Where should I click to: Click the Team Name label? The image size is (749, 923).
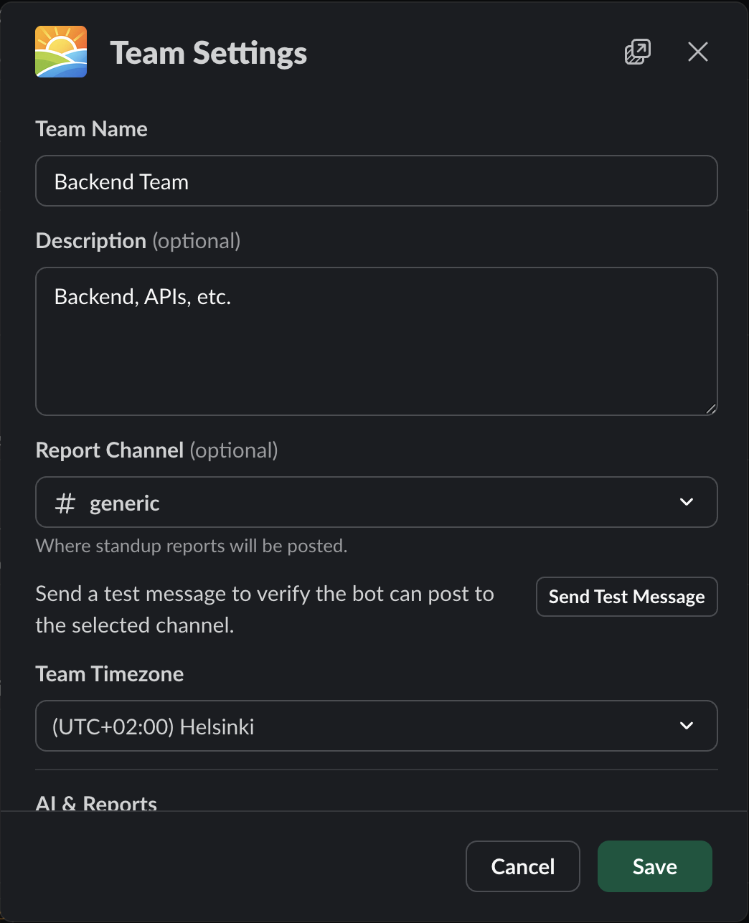pyautogui.click(x=92, y=129)
